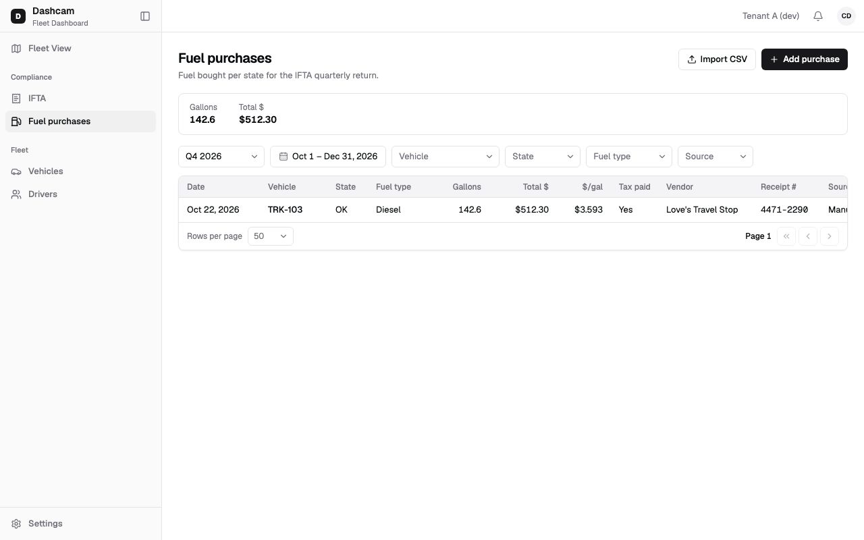Go to next page arrow
Screen dimensions: 864x540
click(830, 236)
